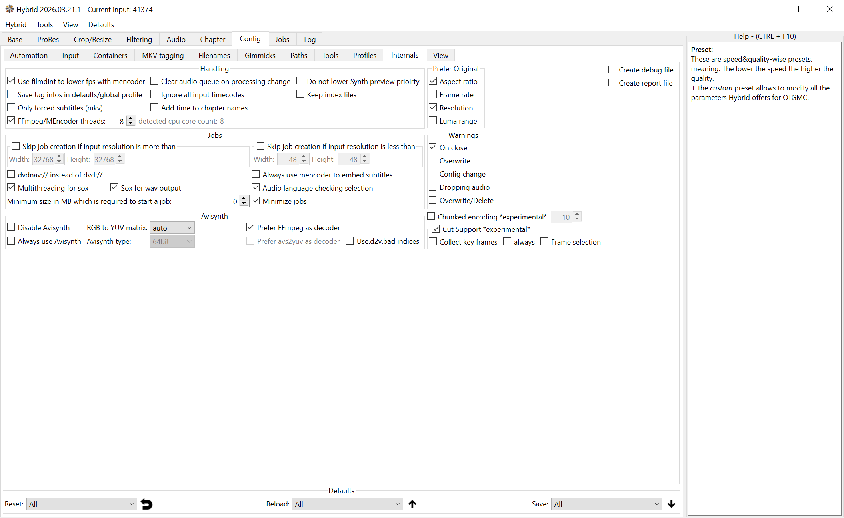Click the Hybrid app logo in title bar
The height and width of the screenshot is (518, 844).
pos(9,9)
